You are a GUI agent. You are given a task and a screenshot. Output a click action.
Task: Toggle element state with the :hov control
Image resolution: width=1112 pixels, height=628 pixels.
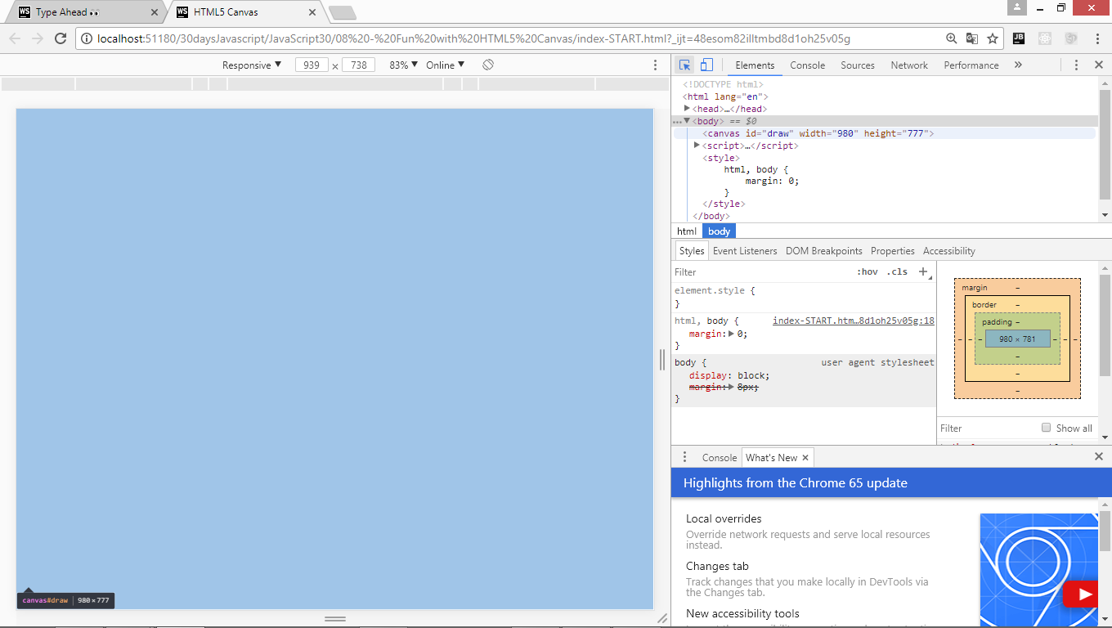point(868,271)
